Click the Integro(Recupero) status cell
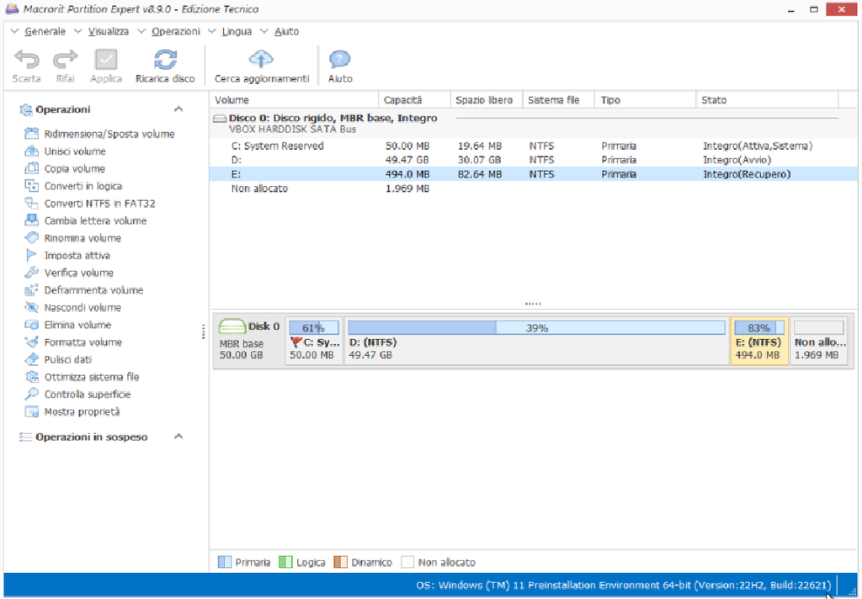 [x=746, y=174]
